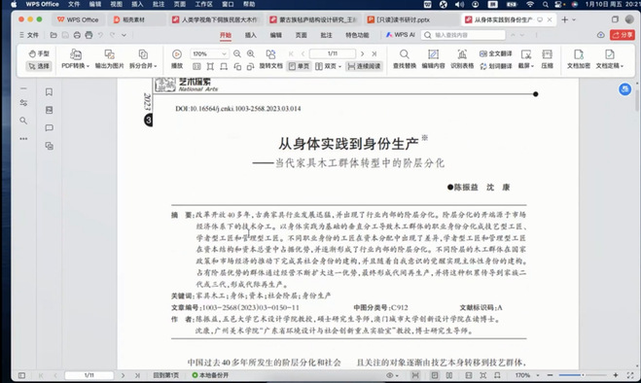Select the 查找替换 find and replace icon
Viewport: 641px width, 383px height.
click(405, 59)
